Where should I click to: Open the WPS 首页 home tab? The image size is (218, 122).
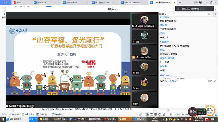[5, 2]
